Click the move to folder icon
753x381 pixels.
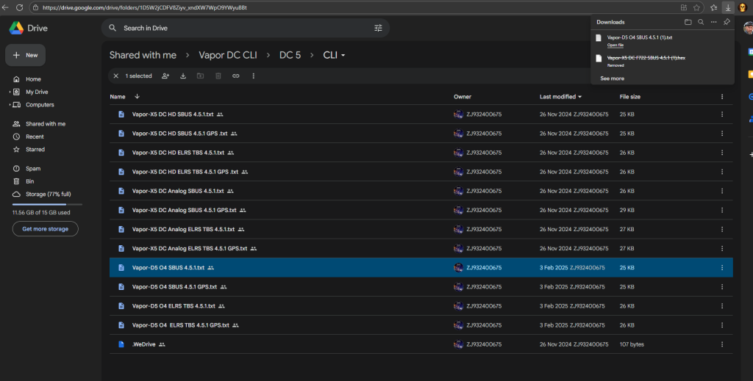click(200, 76)
